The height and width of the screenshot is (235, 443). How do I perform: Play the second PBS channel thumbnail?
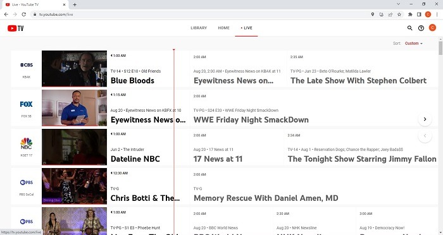coord(74,221)
